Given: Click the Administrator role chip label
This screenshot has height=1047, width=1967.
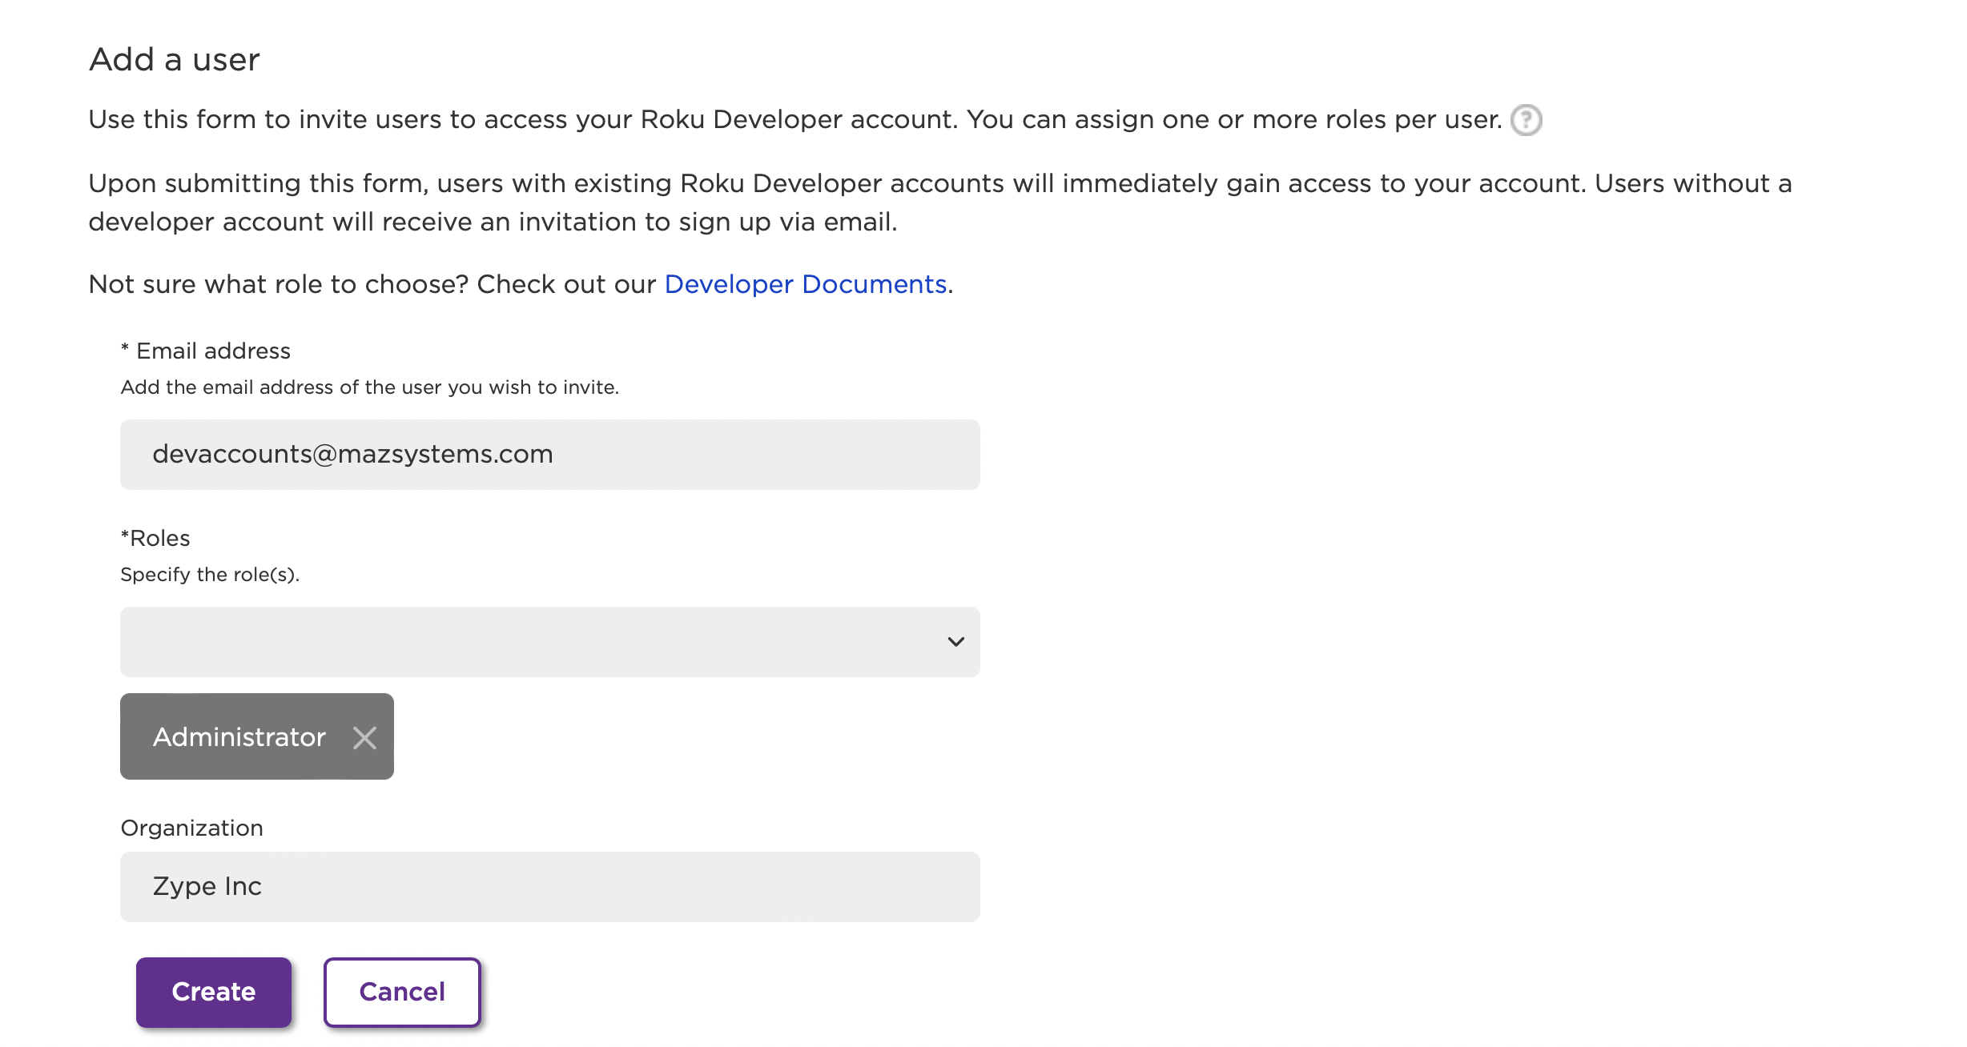Looking at the screenshot, I should [239, 736].
